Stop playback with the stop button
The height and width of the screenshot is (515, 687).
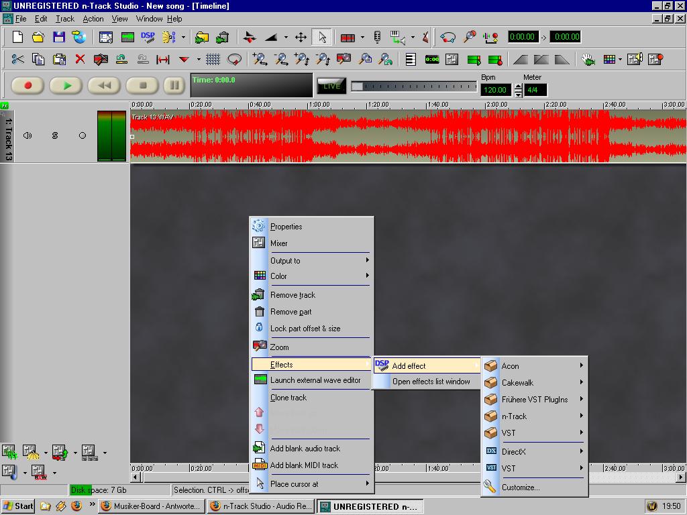pyautogui.click(x=142, y=85)
